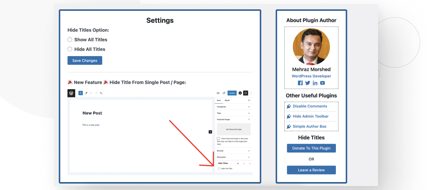The height and width of the screenshot is (190, 432).
Task: Open the author's Facebook profile icon
Action: [x=301, y=83]
